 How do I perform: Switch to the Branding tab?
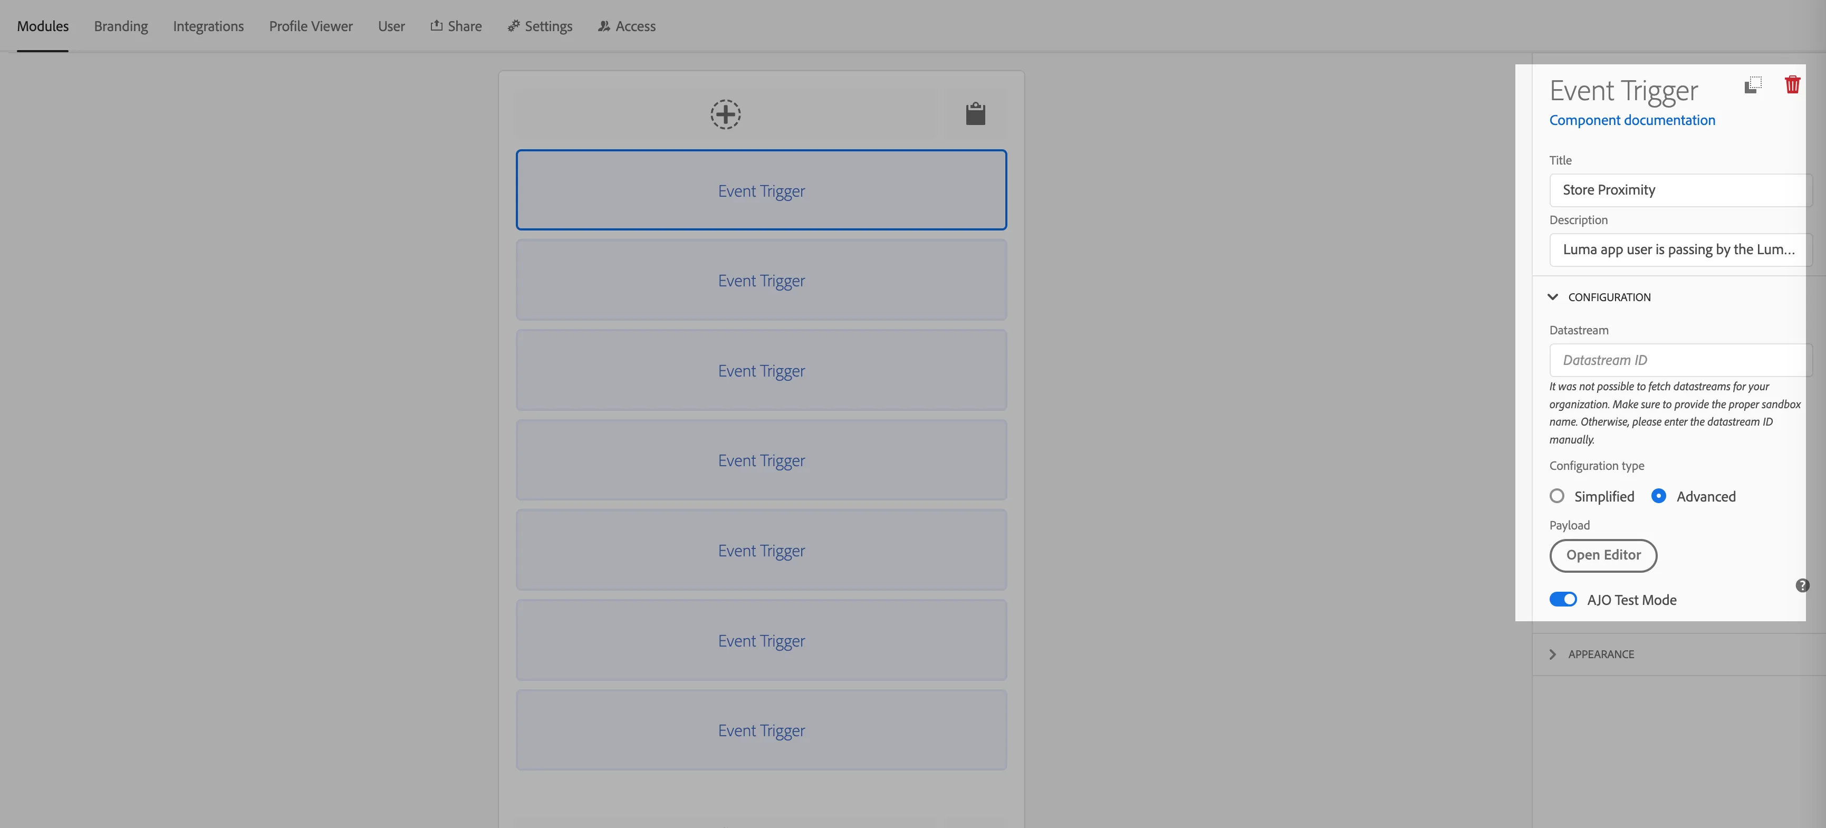(x=120, y=26)
